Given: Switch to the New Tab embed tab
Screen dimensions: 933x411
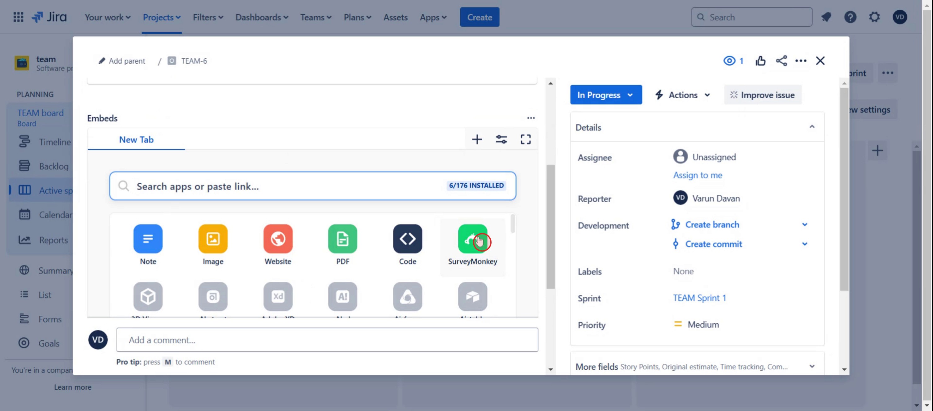Looking at the screenshot, I should click(x=136, y=140).
